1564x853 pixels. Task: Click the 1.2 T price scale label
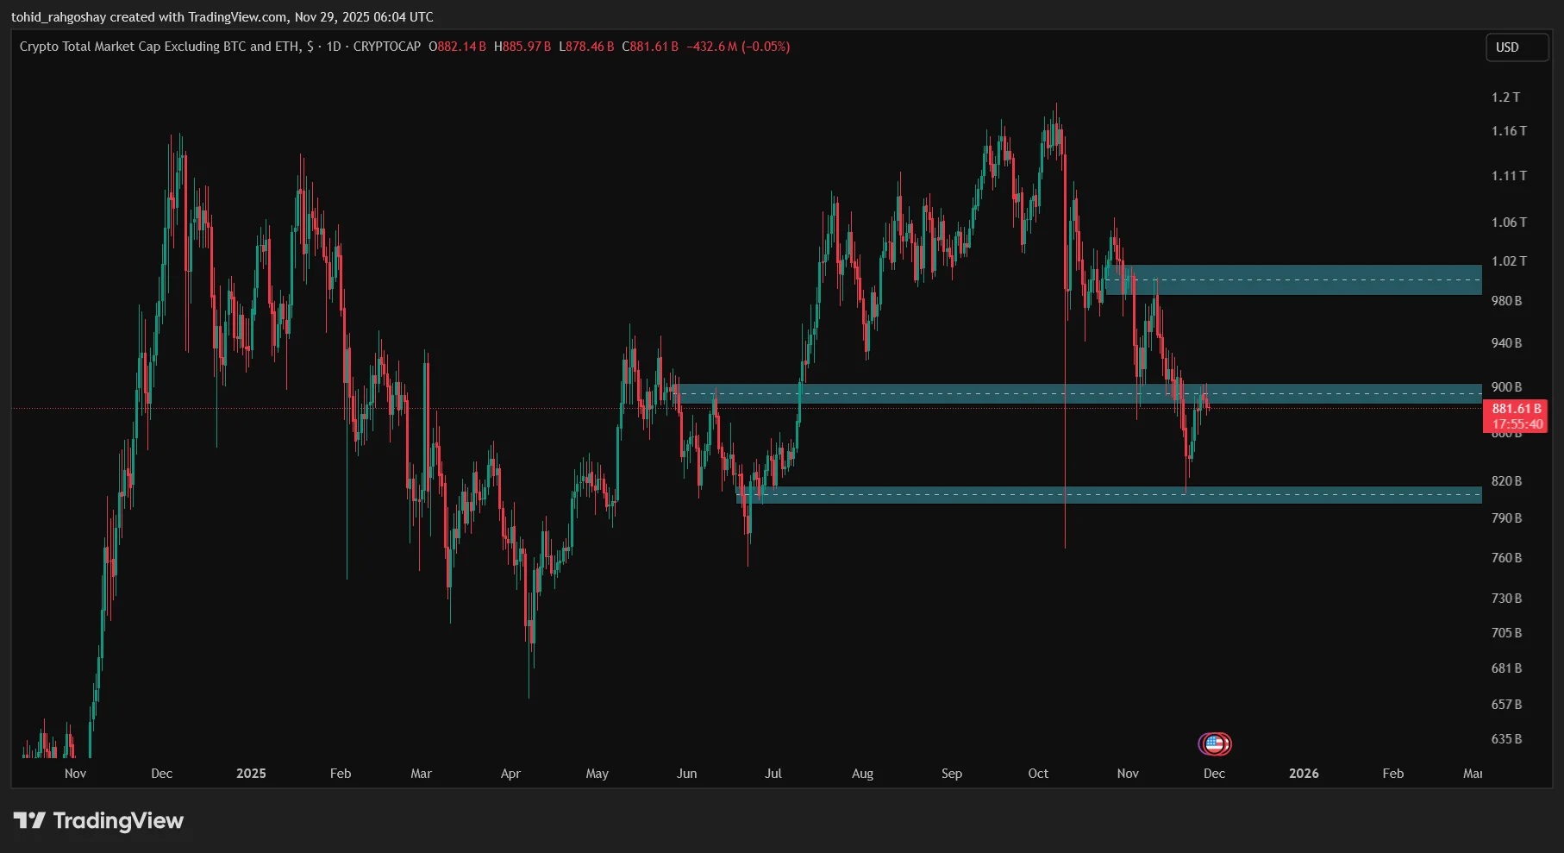(x=1505, y=97)
